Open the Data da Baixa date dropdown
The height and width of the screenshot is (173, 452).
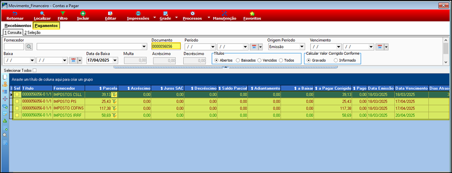[115, 61]
